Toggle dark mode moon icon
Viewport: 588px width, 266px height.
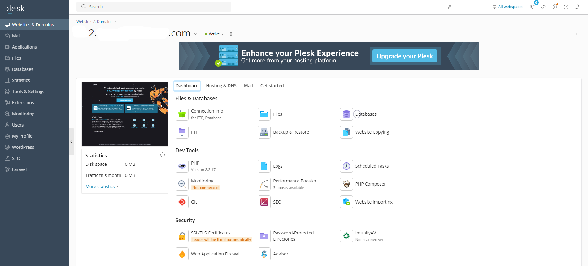point(577,7)
